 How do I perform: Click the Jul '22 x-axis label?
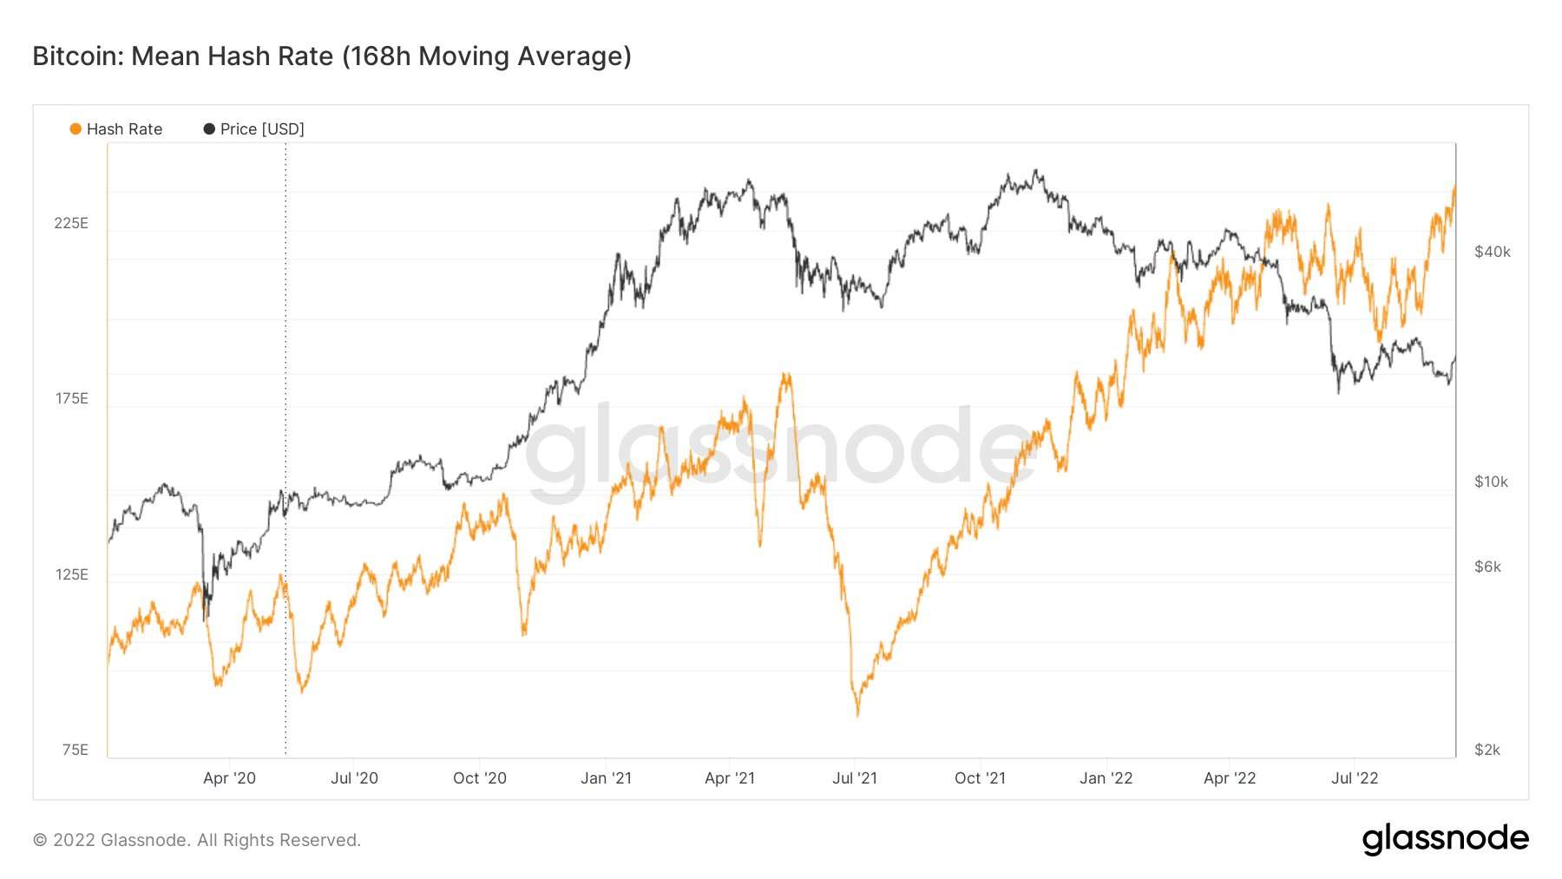1355,778
